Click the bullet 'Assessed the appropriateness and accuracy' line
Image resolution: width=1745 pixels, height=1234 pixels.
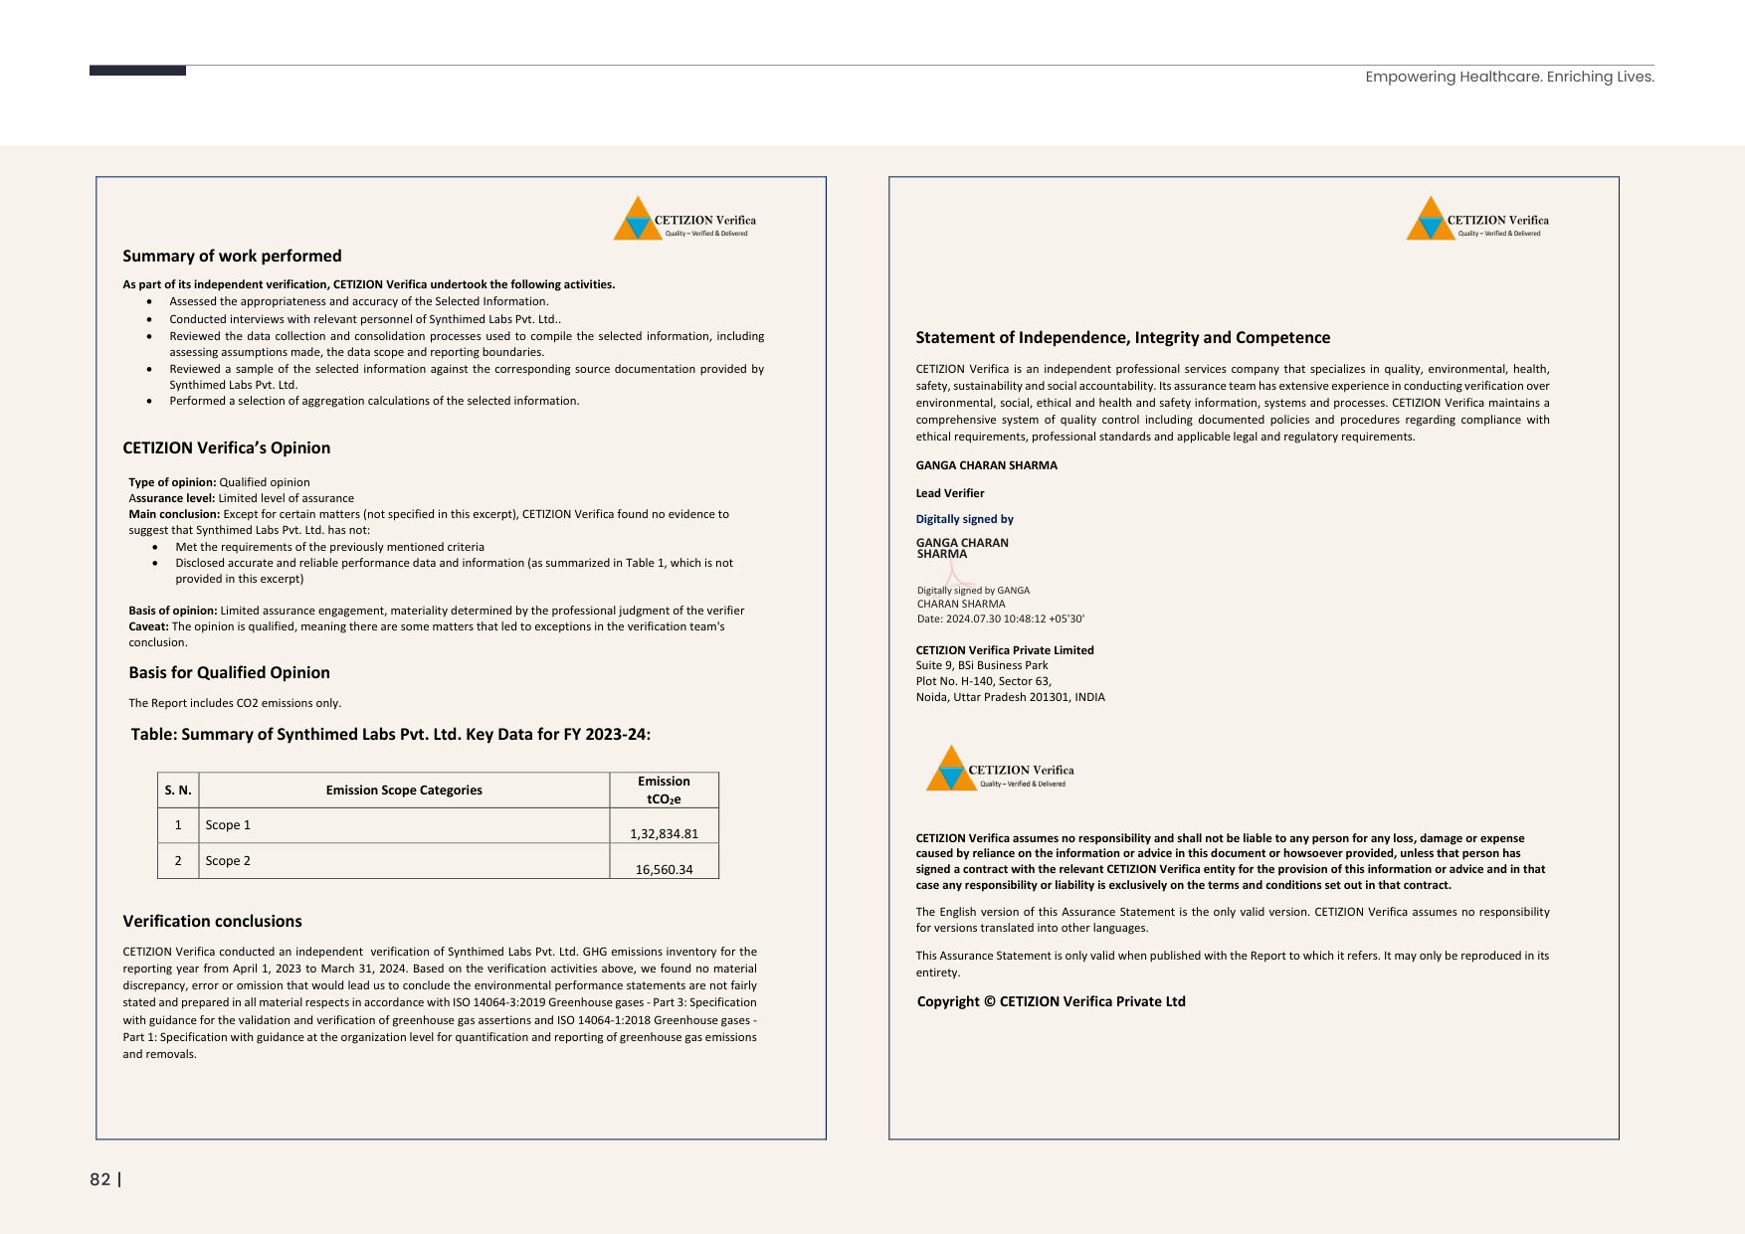point(359,301)
